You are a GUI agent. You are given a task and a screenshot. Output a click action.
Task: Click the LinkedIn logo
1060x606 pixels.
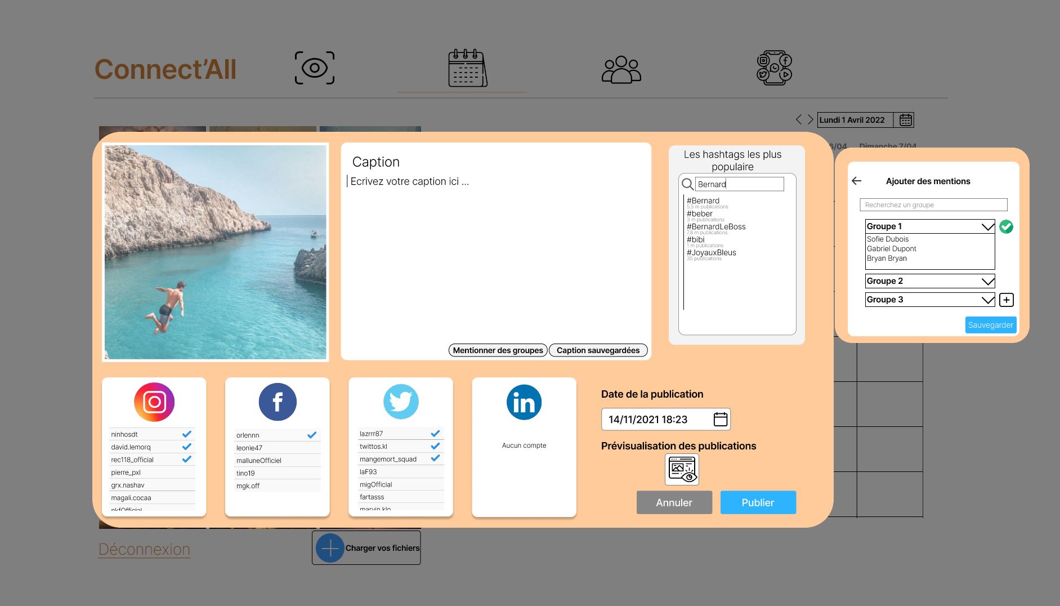[x=524, y=402]
